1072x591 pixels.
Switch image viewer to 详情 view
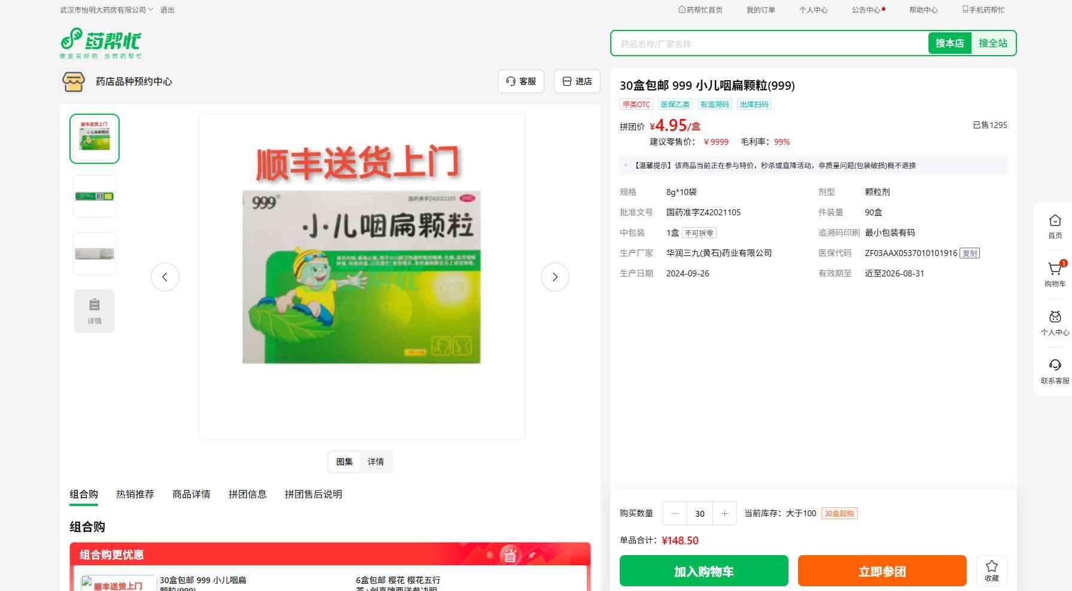click(376, 462)
